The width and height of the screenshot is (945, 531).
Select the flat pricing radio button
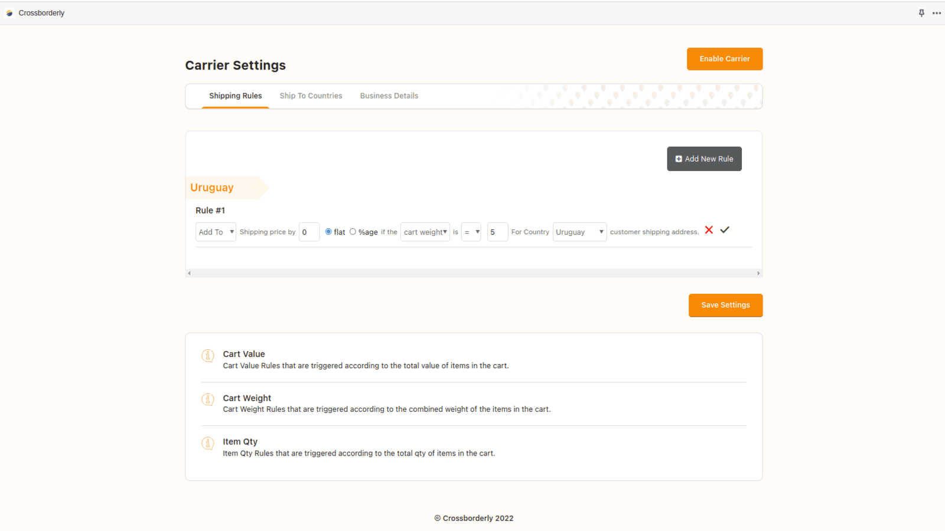329,231
